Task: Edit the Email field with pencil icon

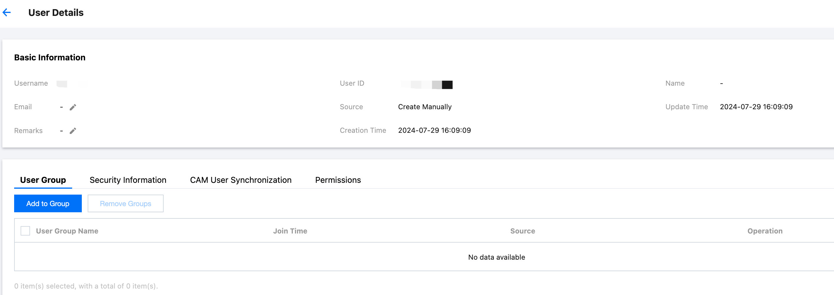Action: pos(73,107)
